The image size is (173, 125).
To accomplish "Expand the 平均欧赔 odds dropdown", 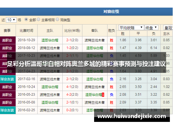I will click(x=131, y=28).
